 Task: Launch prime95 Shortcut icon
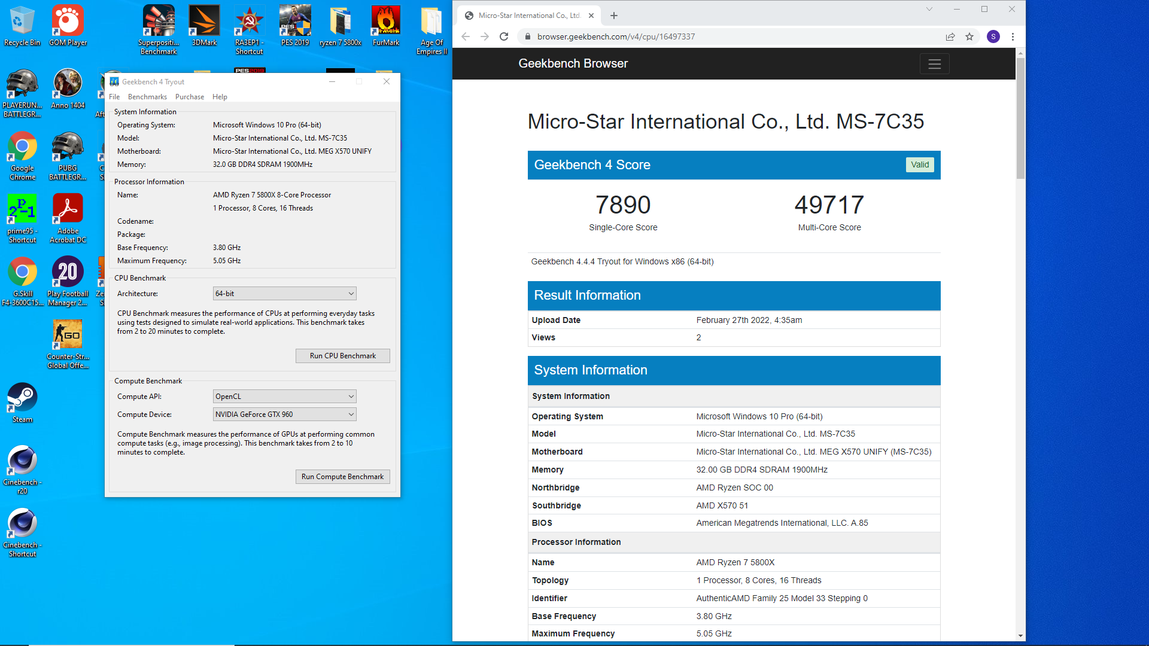tap(22, 218)
